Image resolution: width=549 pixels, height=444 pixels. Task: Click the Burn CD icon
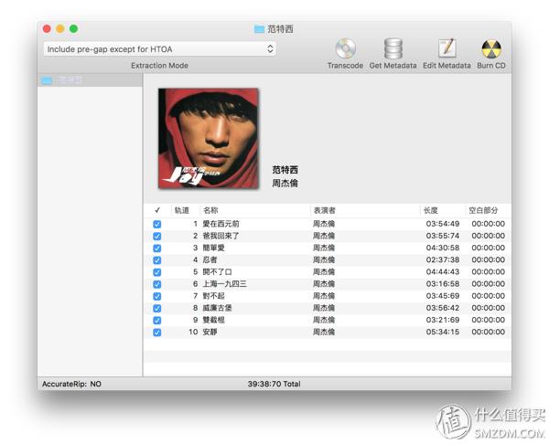(491, 49)
